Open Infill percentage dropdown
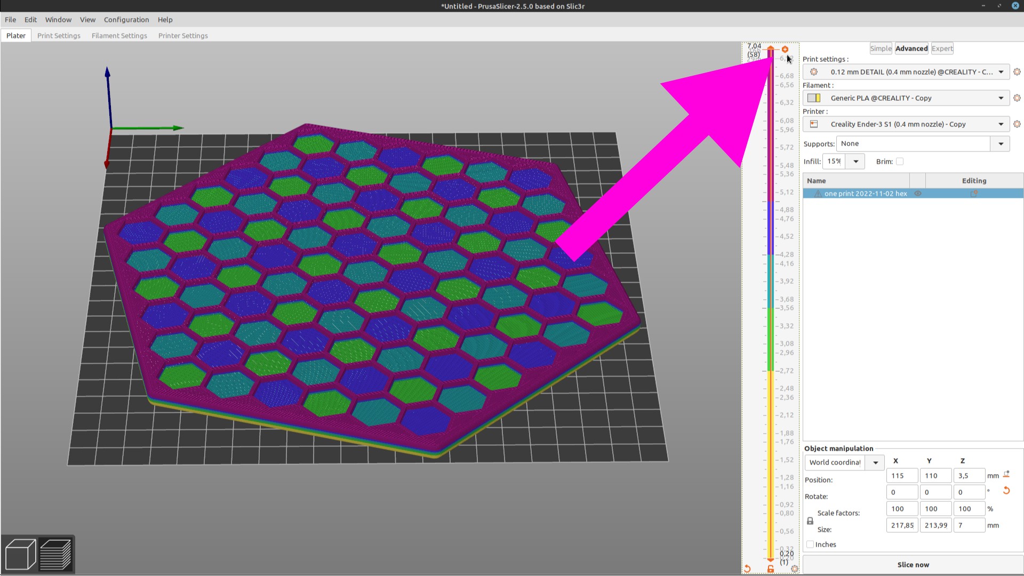The image size is (1024, 576). coord(855,161)
